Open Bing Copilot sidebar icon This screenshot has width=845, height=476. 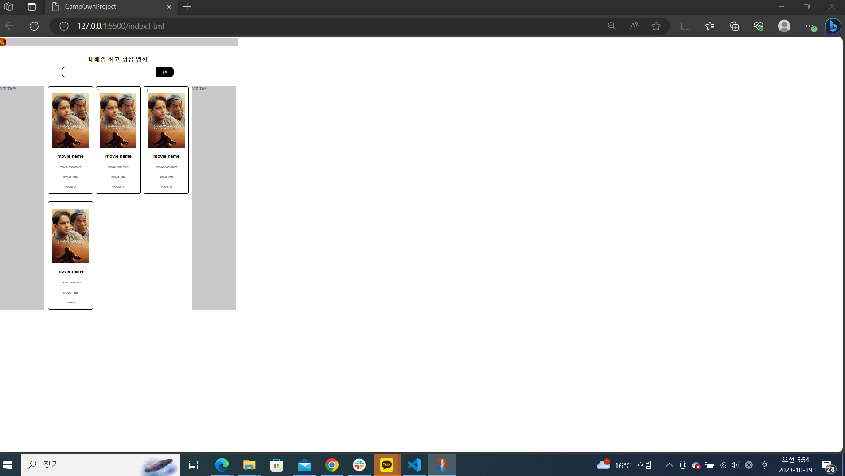833,26
